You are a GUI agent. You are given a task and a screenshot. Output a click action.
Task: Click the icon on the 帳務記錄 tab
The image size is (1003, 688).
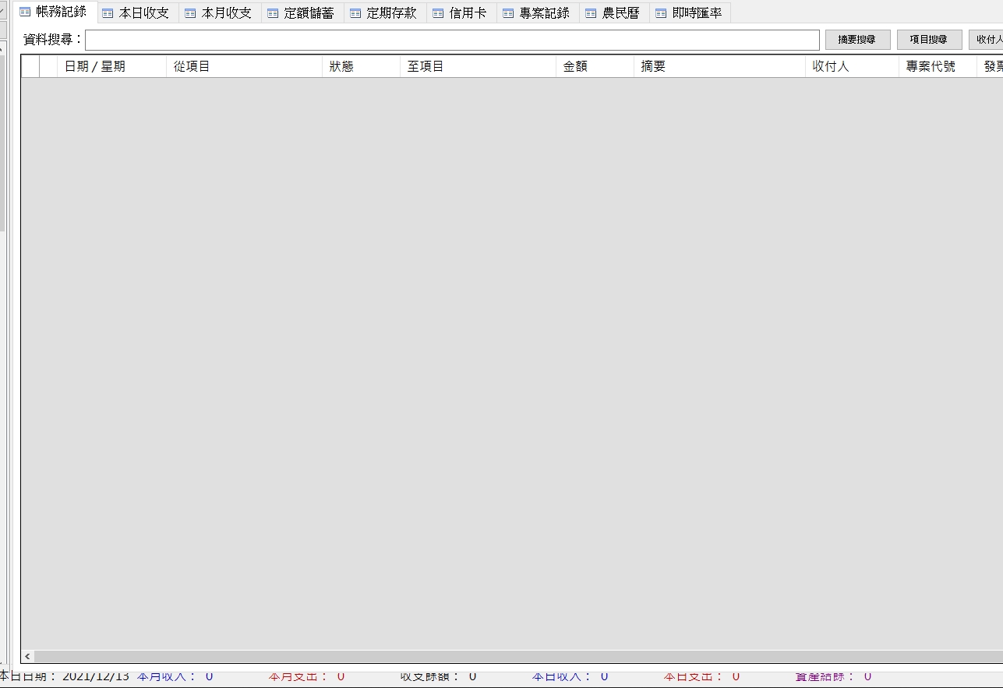(x=25, y=12)
